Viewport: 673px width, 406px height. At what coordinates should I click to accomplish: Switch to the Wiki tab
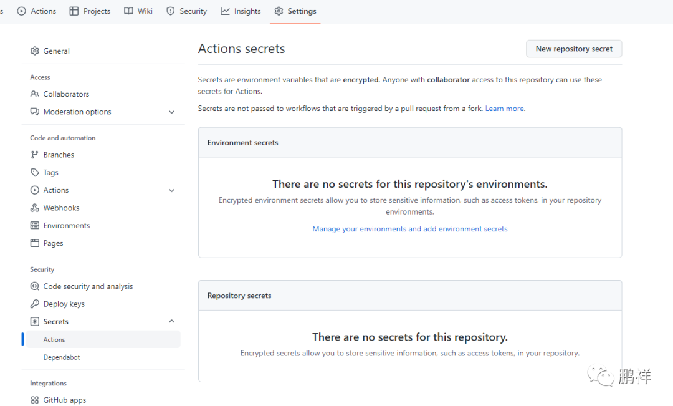138,11
